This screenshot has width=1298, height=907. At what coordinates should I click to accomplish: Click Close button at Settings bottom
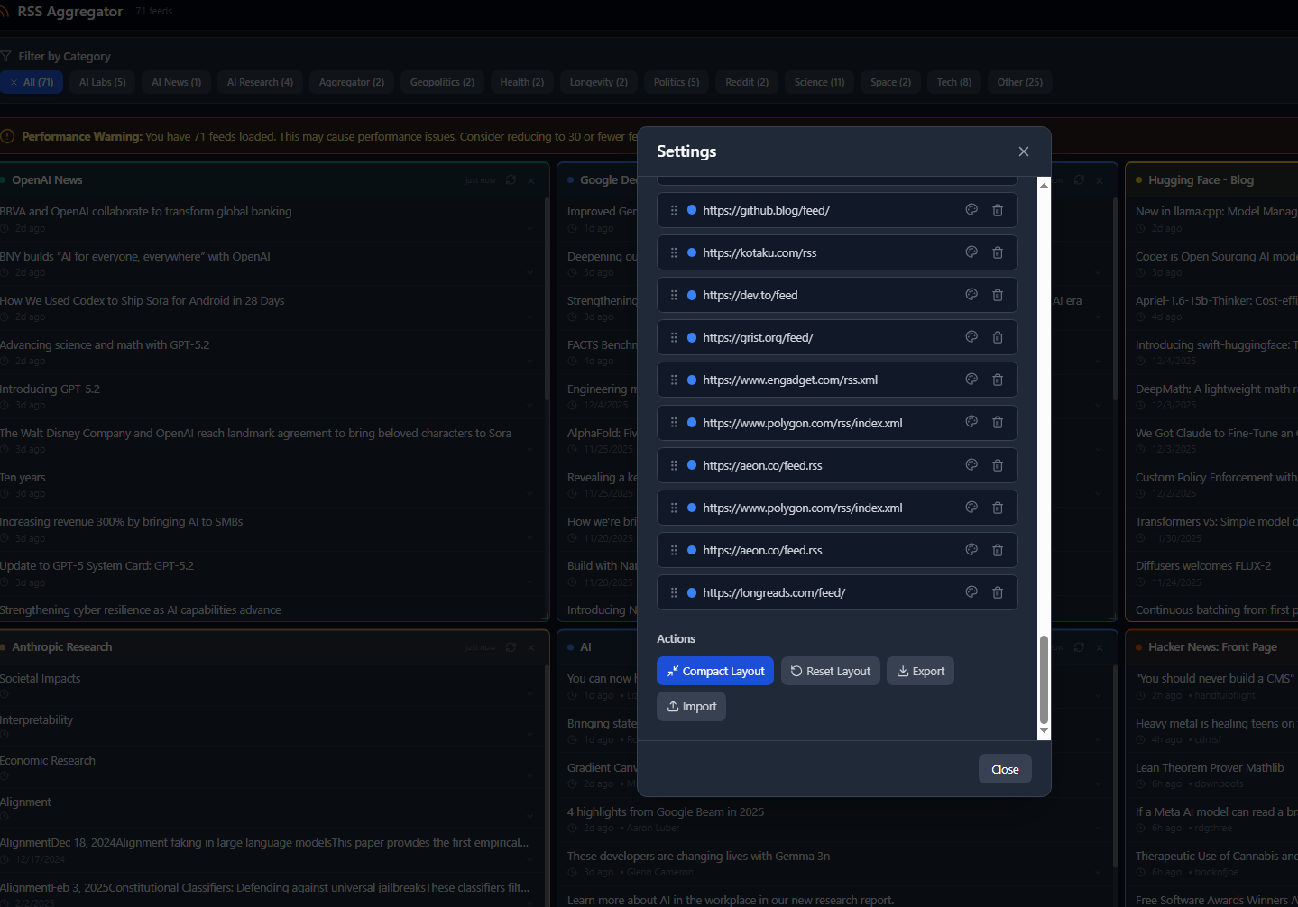click(1005, 769)
